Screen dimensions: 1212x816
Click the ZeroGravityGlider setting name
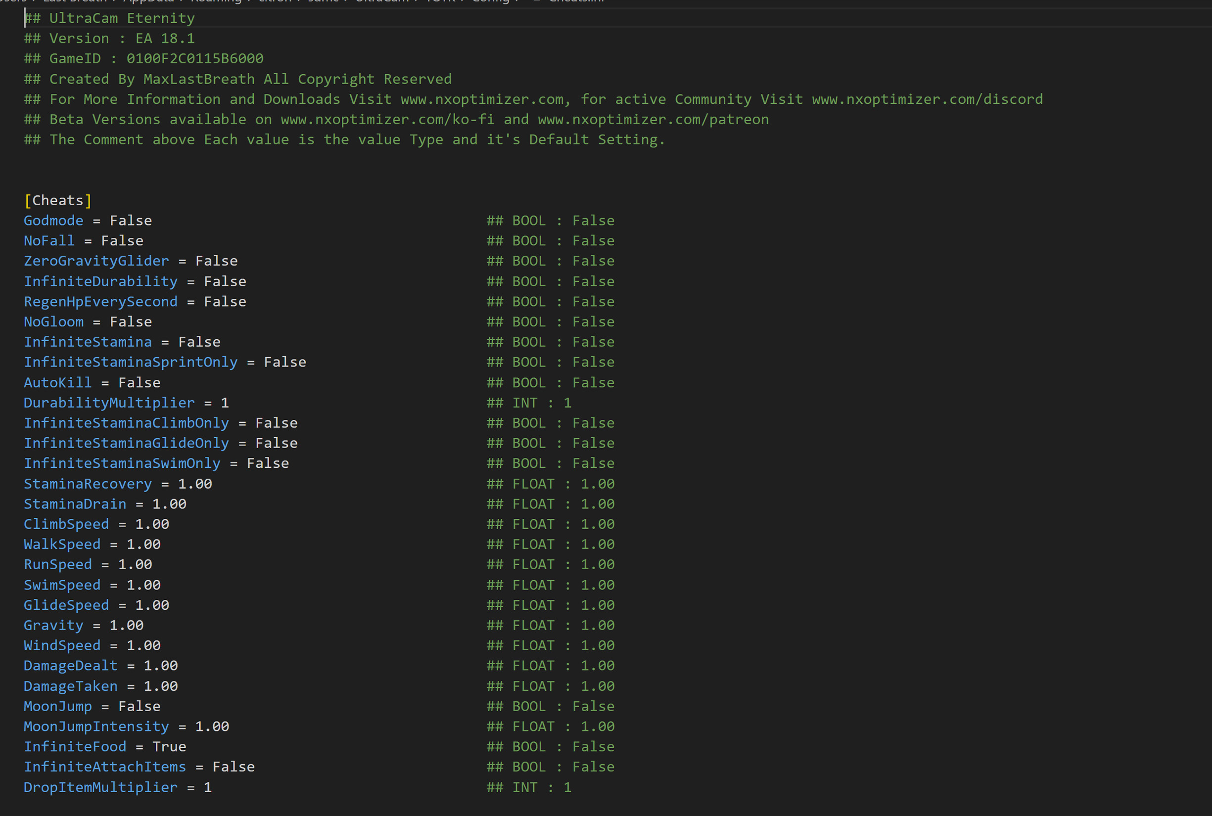(96, 261)
